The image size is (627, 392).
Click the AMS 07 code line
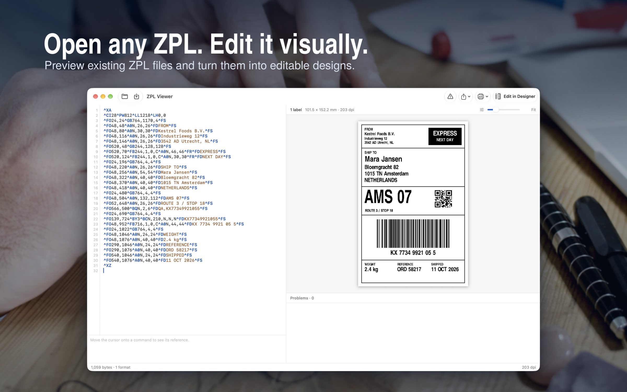pyautogui.click(x=146, y=198)
